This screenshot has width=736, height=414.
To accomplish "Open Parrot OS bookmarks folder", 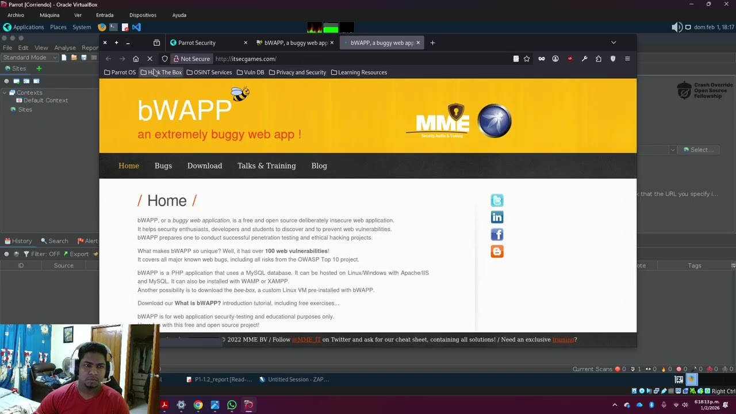I will [x=120, y=72].
